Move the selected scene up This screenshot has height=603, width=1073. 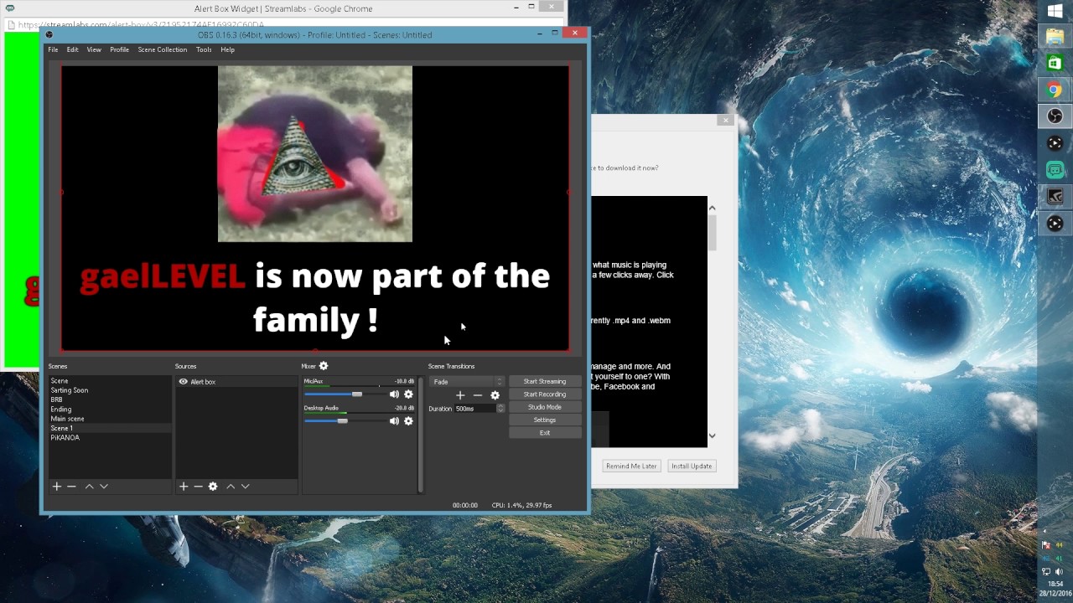89,486
